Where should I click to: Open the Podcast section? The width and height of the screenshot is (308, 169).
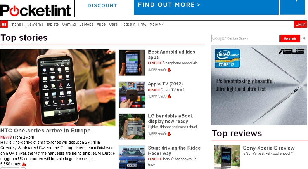tap(128, 24)
